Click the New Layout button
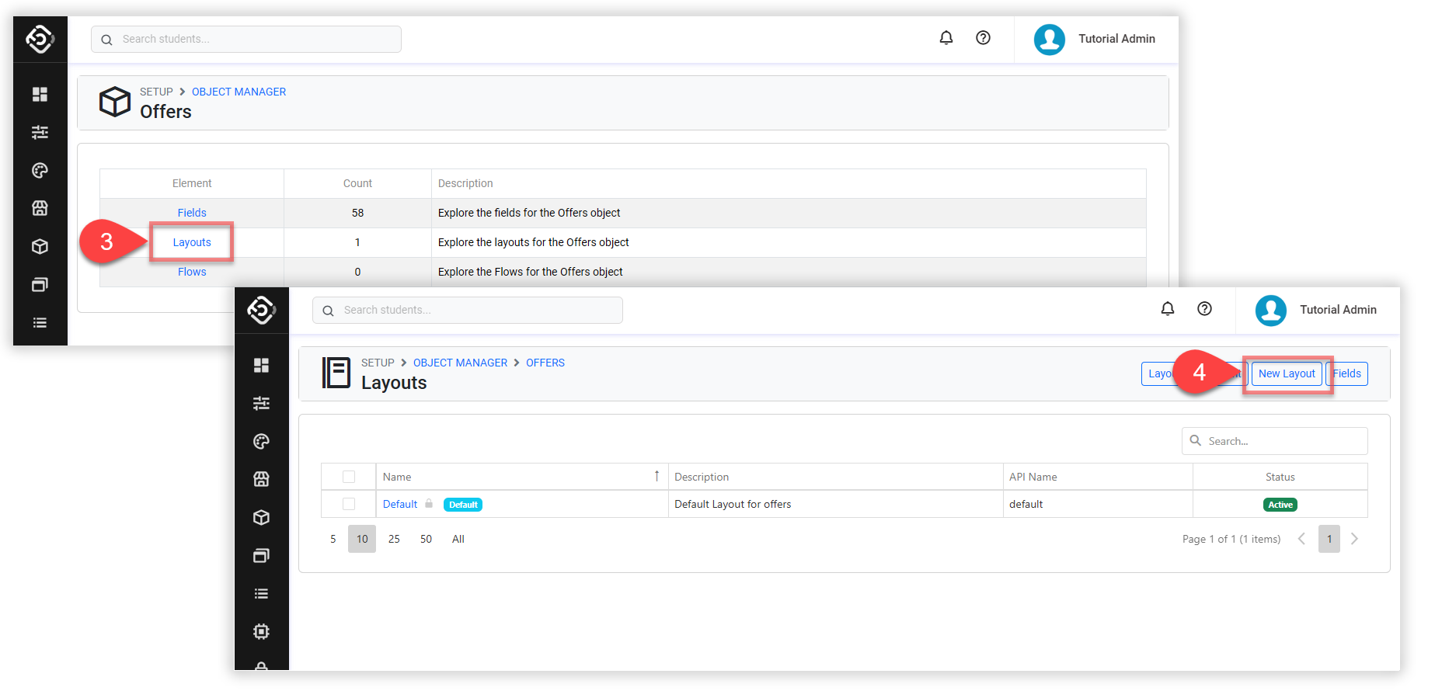Viewport: 1435px width, 698px height. (x=1287, y=373)
